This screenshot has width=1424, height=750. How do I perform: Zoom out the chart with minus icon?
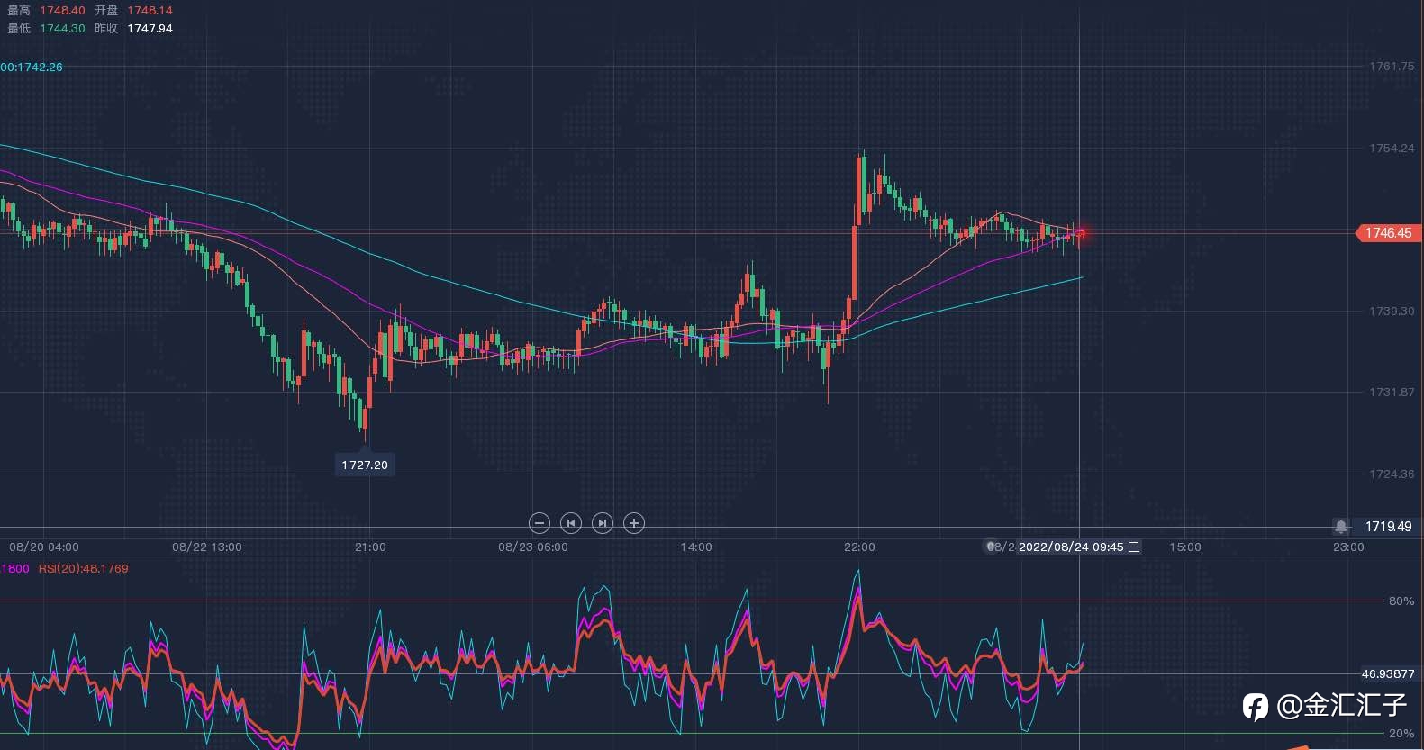point(540,523)
